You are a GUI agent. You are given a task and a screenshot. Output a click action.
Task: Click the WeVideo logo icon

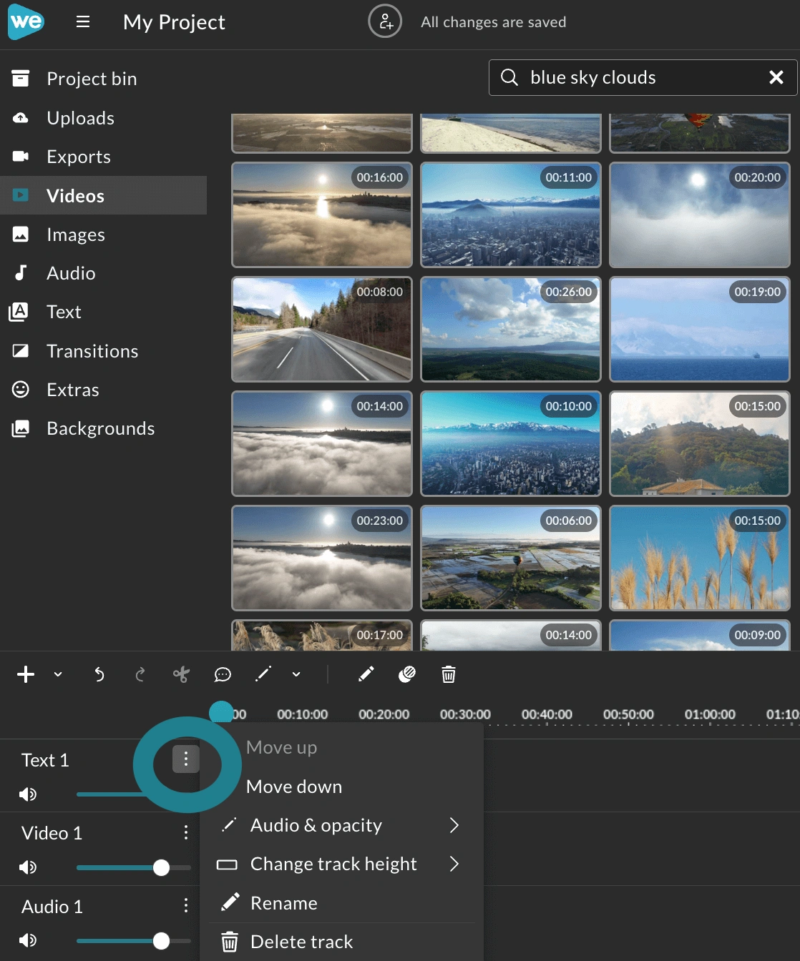[x=26, y=21]
